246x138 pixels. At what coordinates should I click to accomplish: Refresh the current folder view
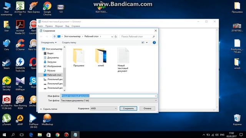click(116, 36)
